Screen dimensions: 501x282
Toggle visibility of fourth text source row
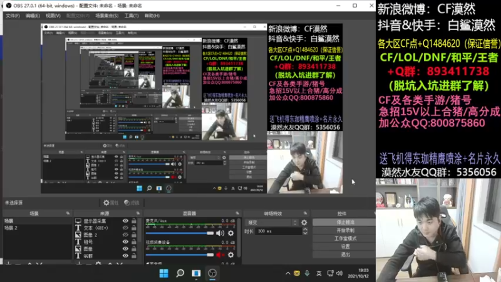coord(125,242)
